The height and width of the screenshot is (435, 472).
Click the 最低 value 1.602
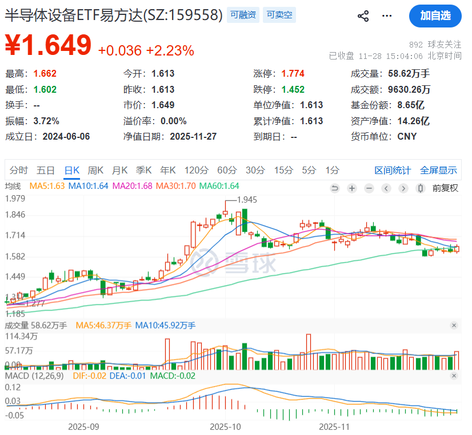45,89
